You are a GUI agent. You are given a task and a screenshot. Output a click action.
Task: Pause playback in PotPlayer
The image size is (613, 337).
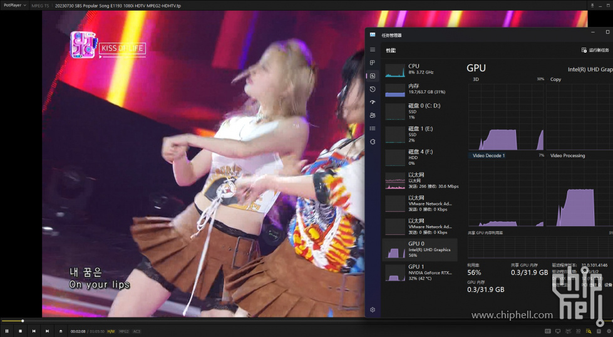point(7,331)
